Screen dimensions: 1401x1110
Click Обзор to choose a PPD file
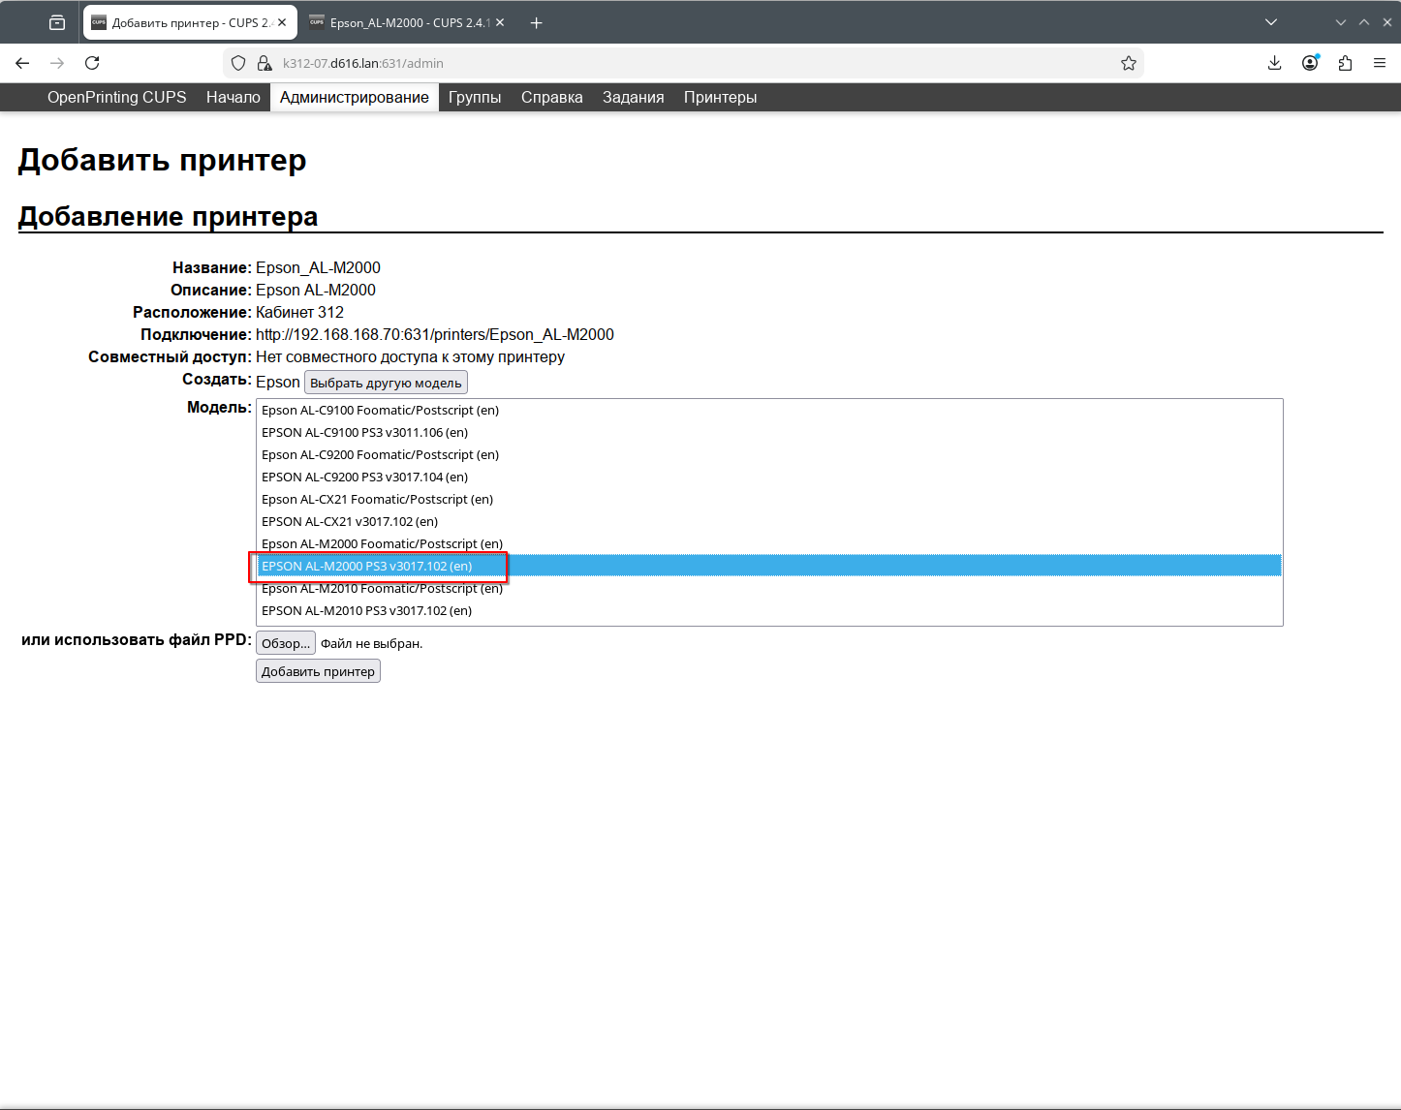click(285, 643)
